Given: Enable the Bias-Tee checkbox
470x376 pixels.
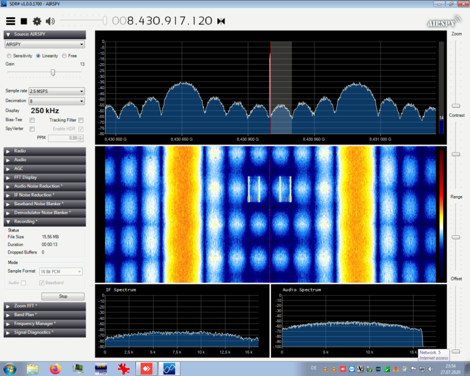Looking at the screenshot, I should tap(32, 120).
